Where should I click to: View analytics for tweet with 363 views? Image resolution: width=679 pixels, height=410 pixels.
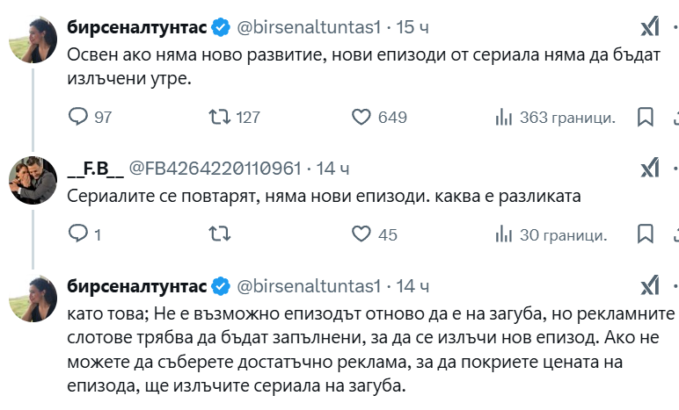click(x=504, y=117)
